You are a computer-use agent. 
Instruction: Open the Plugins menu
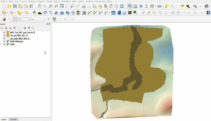click(41, 1)
